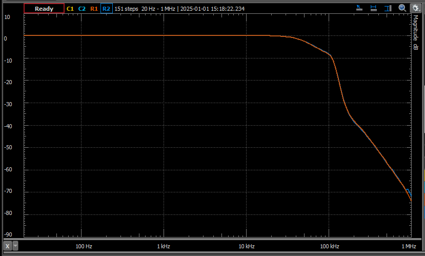
Task: Click the yellow color strip at right edge
Action: pos(423,176)
